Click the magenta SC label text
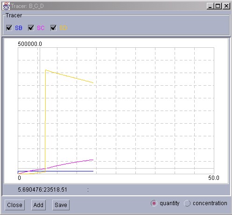 (41, 28)
